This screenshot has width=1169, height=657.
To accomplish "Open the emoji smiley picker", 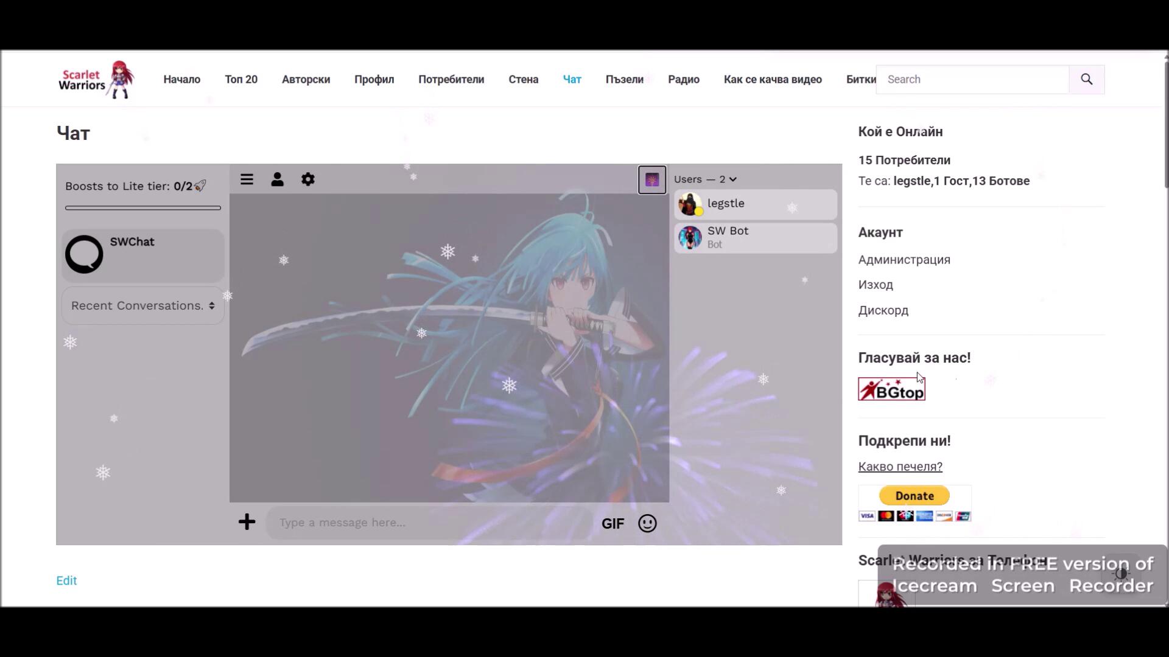I will pos(647,523).
